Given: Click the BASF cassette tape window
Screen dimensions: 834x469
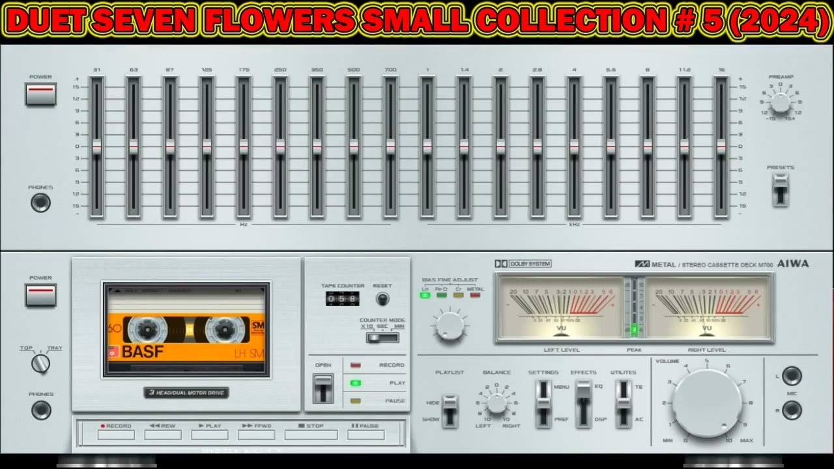Looking at the screenshot, I should click(186, 330).
